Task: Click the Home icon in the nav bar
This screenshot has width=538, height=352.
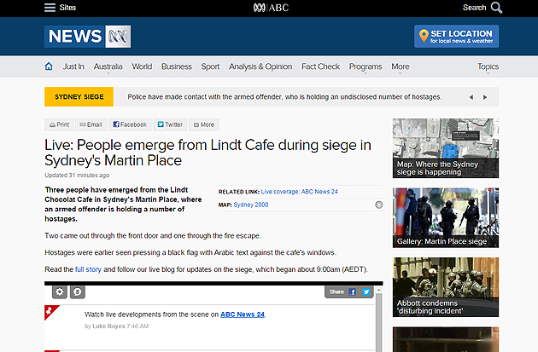Action: point(49,66)
